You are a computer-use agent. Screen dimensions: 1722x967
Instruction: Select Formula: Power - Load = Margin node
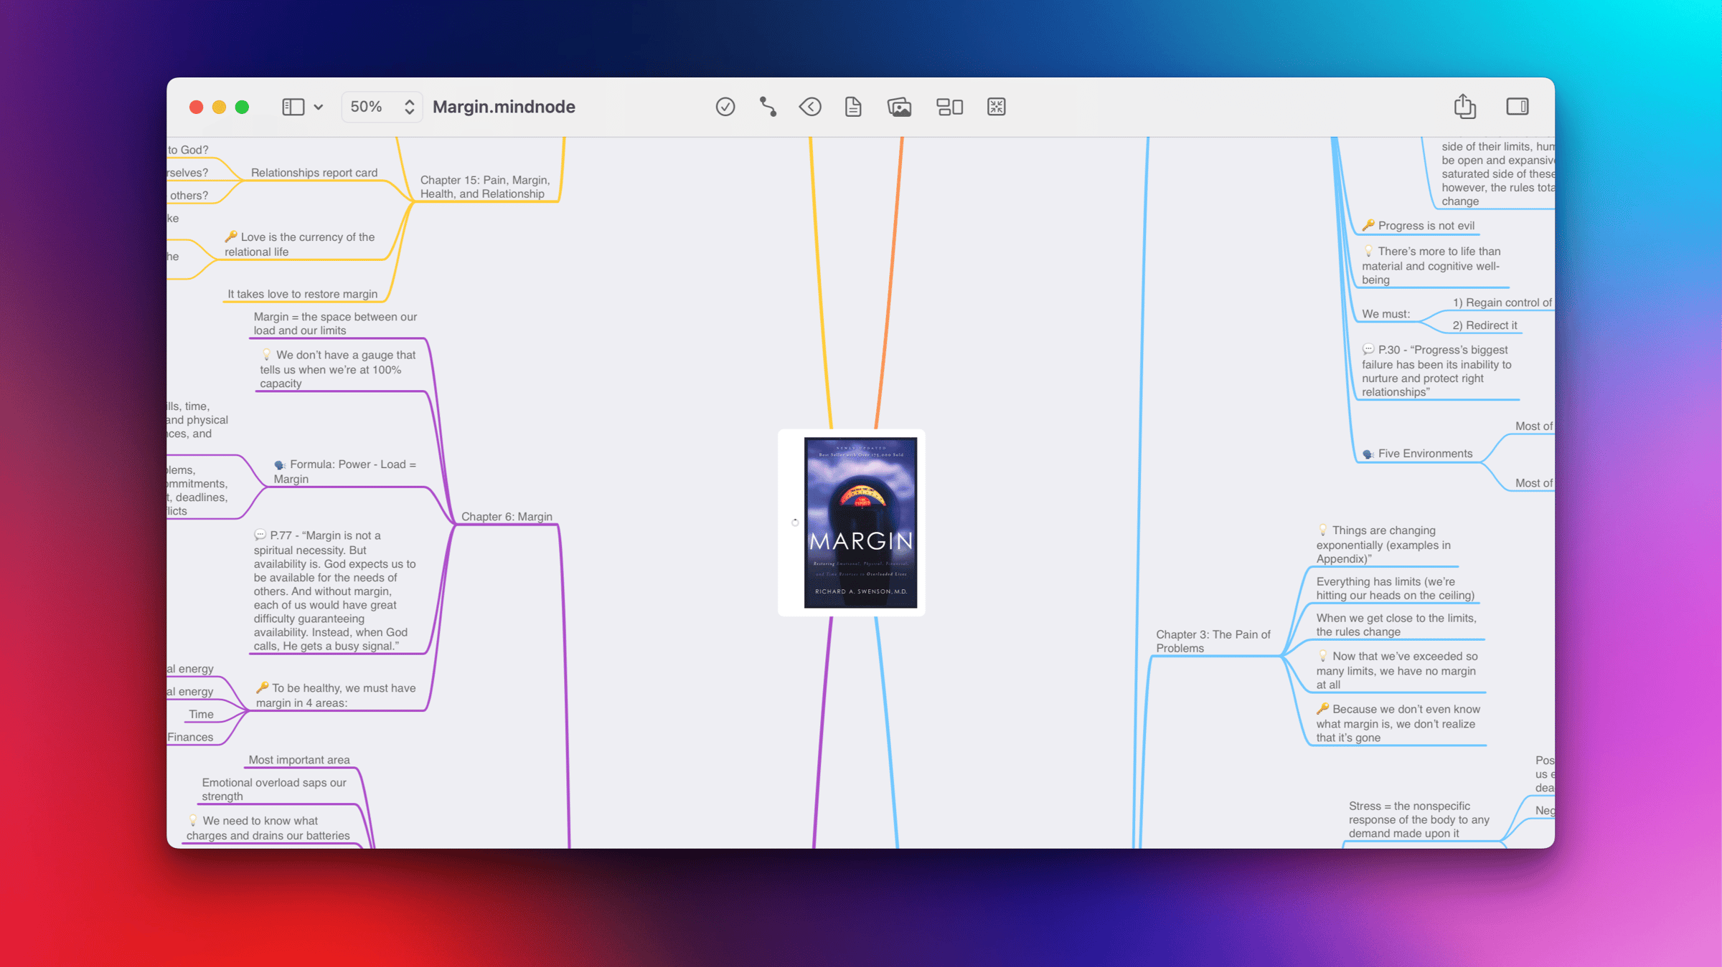tap(345, 472)
